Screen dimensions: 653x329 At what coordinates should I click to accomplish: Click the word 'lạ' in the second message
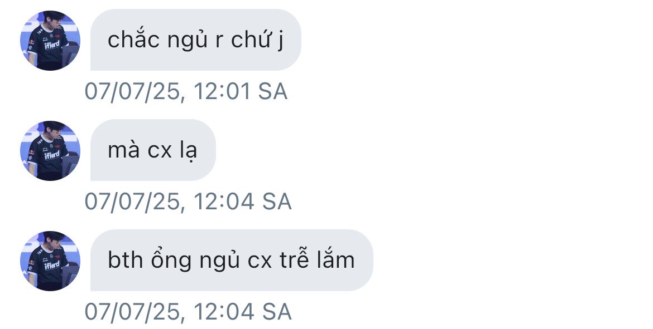pos(188,151)
